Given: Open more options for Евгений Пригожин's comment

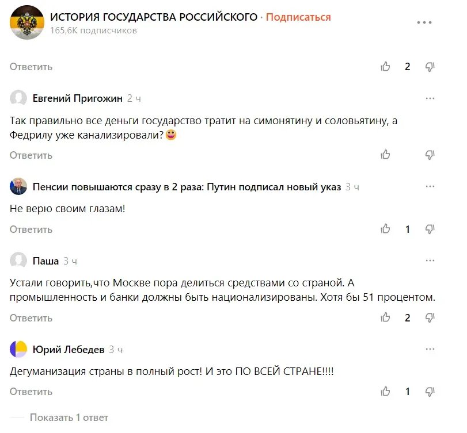Looking at the screenshot, I should click(430, 98).
